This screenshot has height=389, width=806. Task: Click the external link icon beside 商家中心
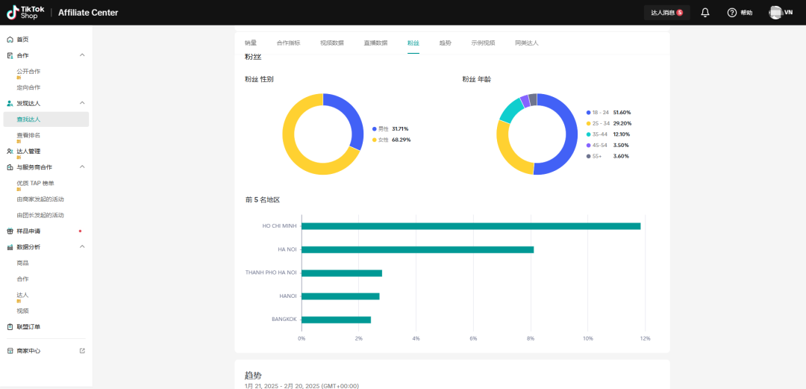coord(82,351)
